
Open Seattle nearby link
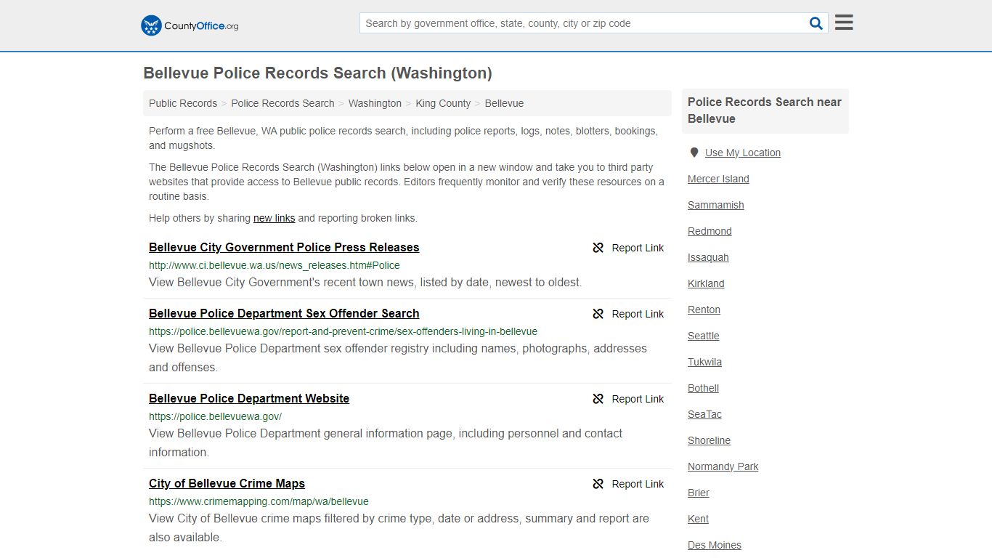point(704,336)
